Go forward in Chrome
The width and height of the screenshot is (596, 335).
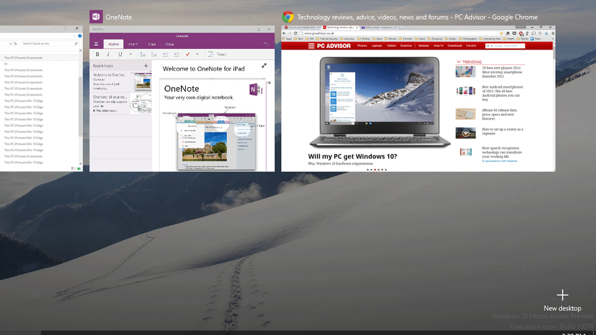290,33
